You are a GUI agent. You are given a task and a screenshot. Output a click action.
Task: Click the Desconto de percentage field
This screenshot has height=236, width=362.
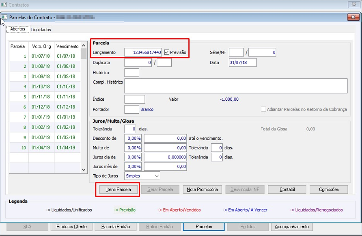(x=133, y=138)
